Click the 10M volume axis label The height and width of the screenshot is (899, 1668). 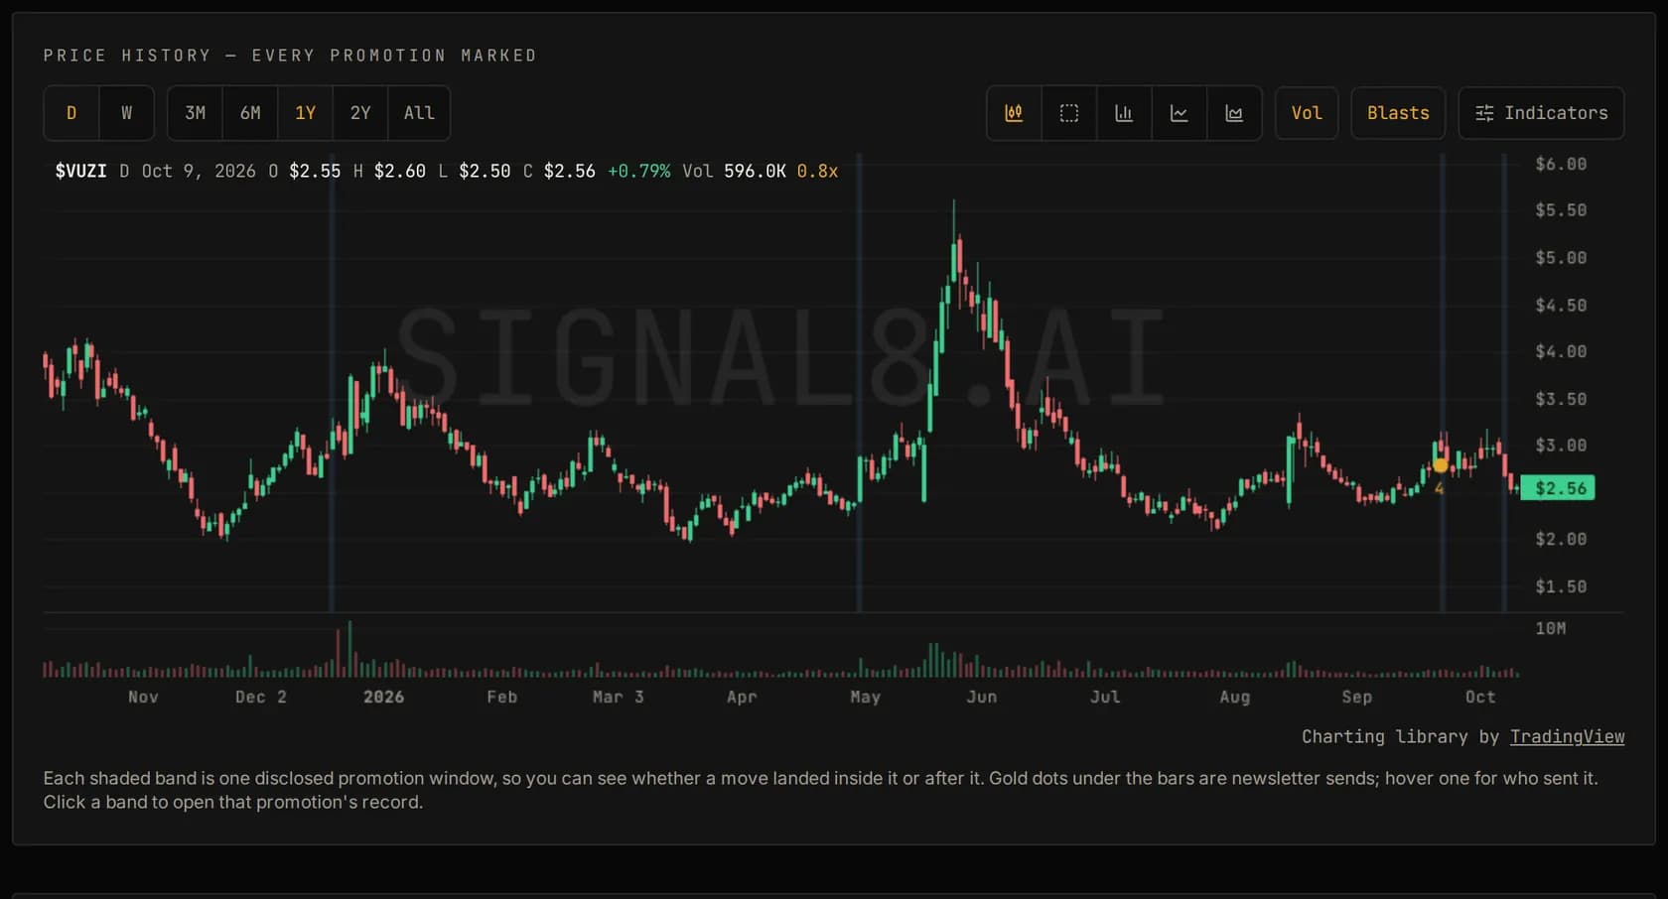click(1550, 628)
